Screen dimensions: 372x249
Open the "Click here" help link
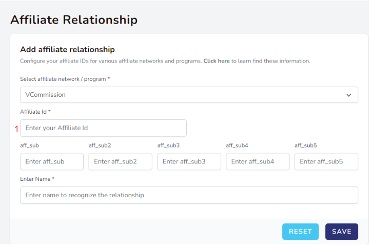pos(217,61)
